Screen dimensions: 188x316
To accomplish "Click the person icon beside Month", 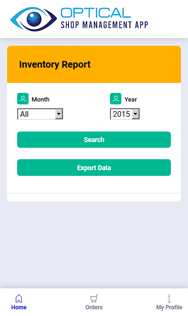I will pyautogui.click(x=23, y=99).
